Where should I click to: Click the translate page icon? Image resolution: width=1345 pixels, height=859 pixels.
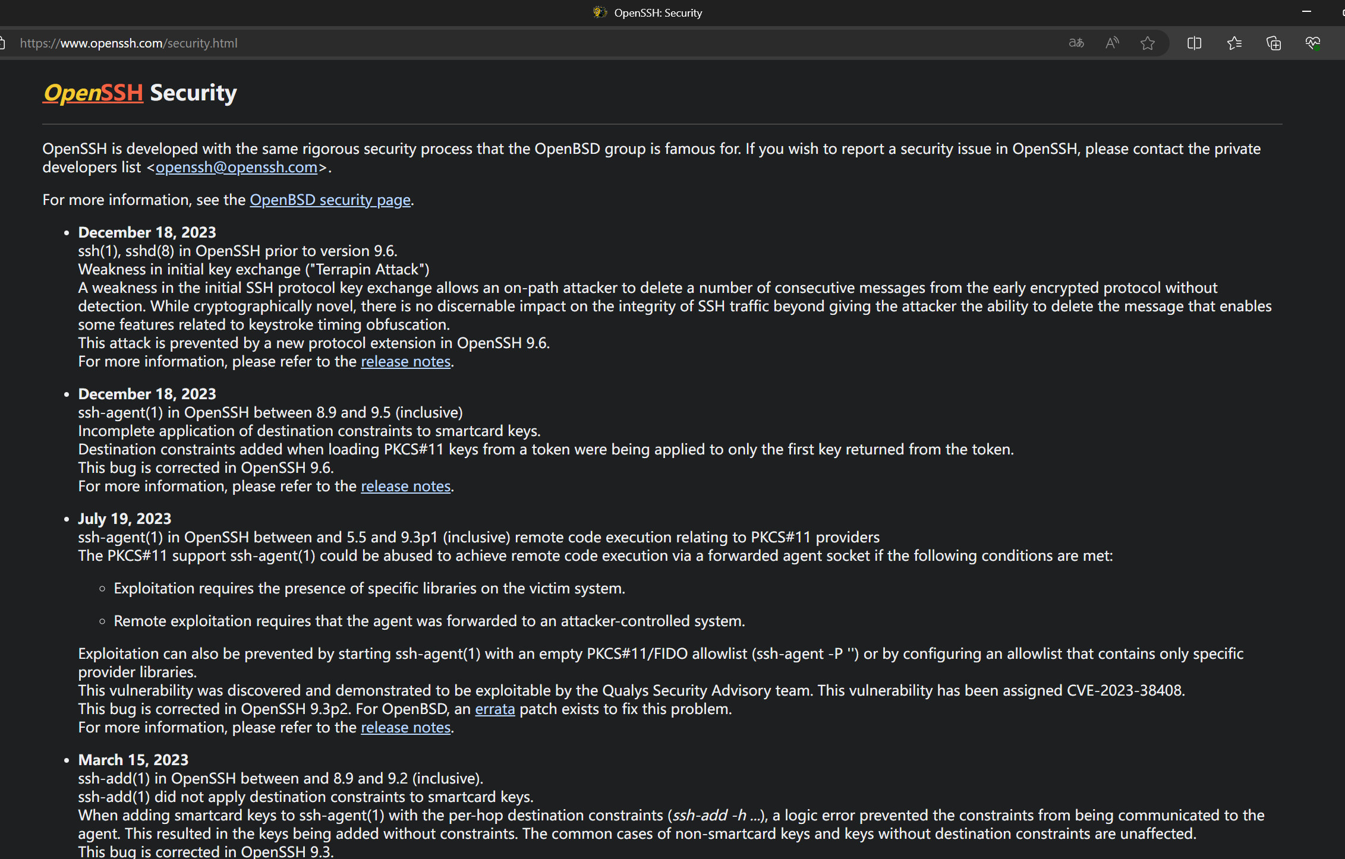pyautogui.click(x=1076, y=43)
